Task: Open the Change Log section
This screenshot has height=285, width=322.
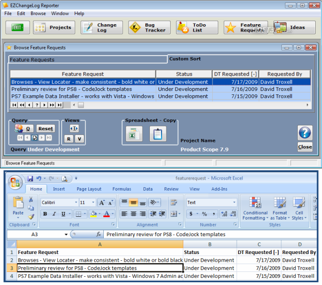Action: [102, 27]
